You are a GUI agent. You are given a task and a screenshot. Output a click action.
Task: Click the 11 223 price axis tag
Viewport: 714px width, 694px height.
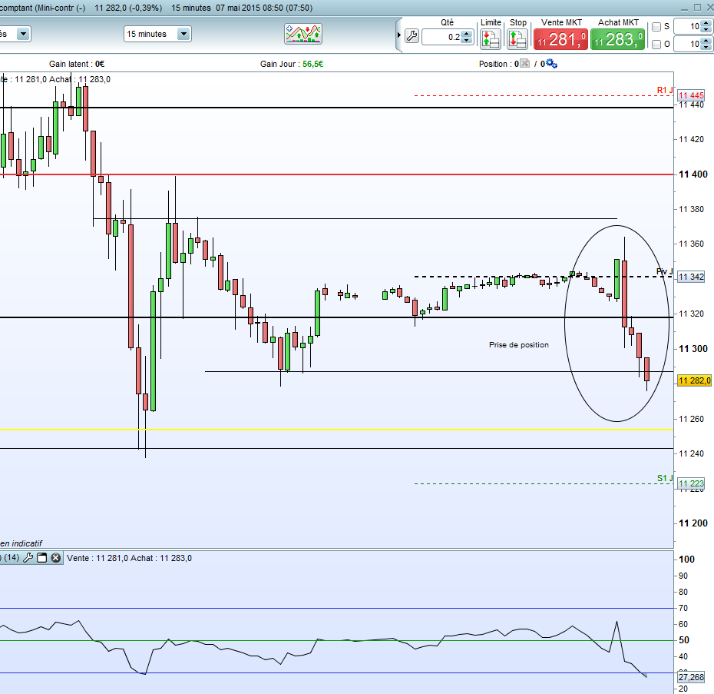point(691,483)
